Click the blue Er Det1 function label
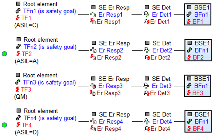This screenshot has height=137, width=213. click(162, 15)
